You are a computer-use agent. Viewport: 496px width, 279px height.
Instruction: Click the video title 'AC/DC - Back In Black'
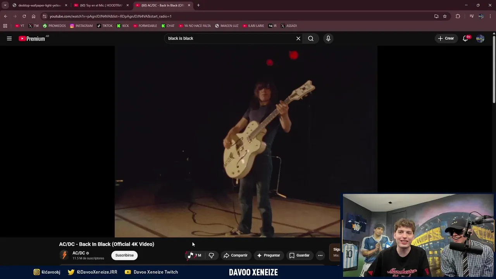pyautogui.click(x=107, y=244)
